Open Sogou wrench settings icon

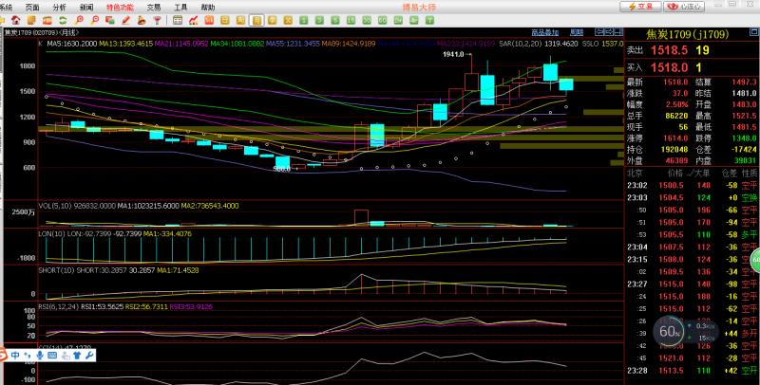[89, 356]
